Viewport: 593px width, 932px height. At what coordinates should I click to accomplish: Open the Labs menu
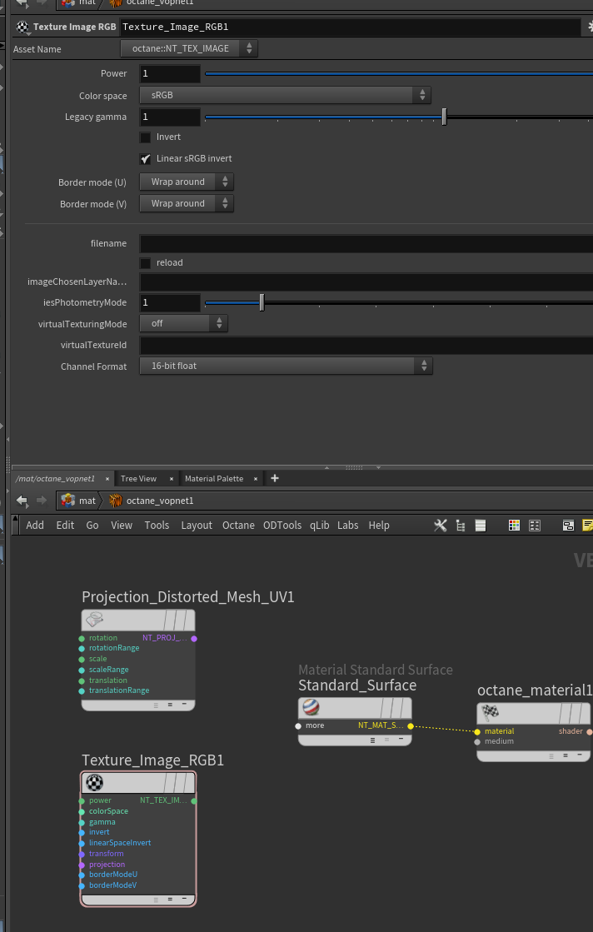[347, 526]
